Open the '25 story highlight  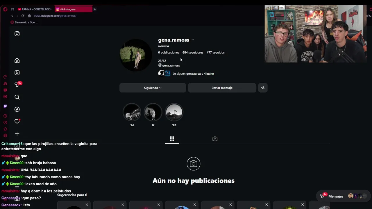click(174, 112)
